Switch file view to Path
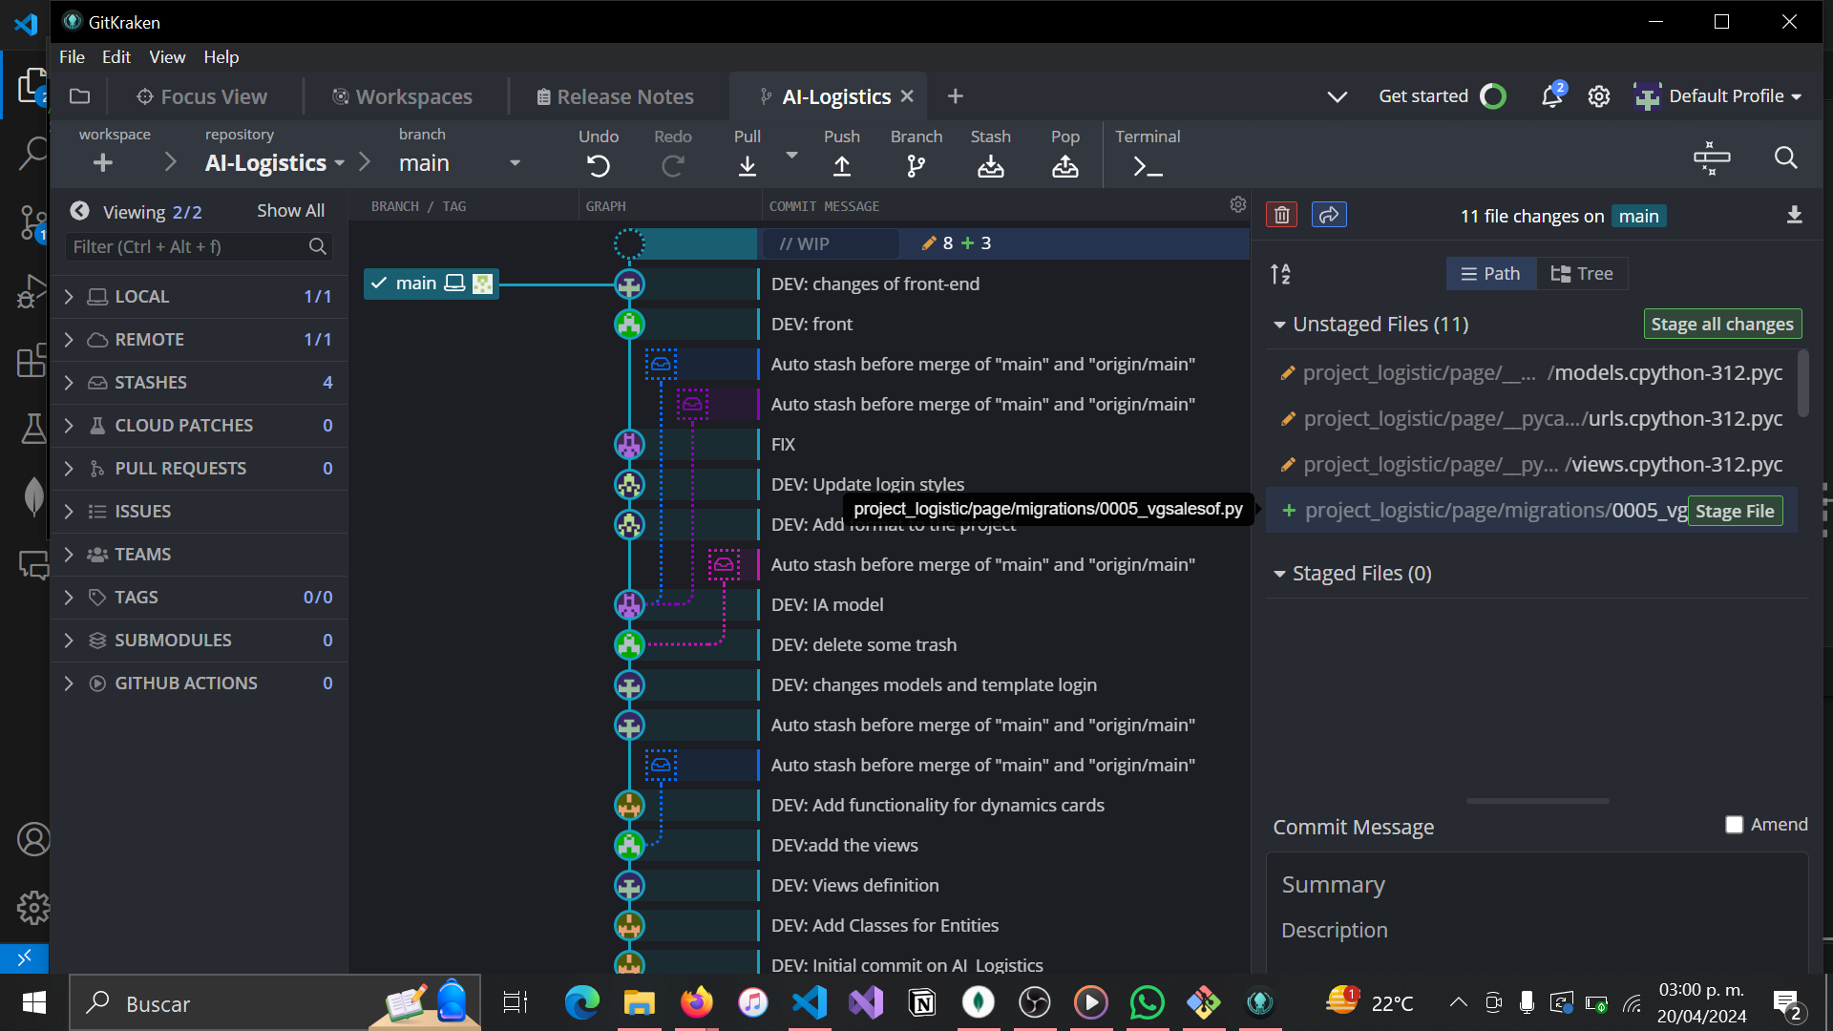The image size is (1833, 1031). 1490,274
